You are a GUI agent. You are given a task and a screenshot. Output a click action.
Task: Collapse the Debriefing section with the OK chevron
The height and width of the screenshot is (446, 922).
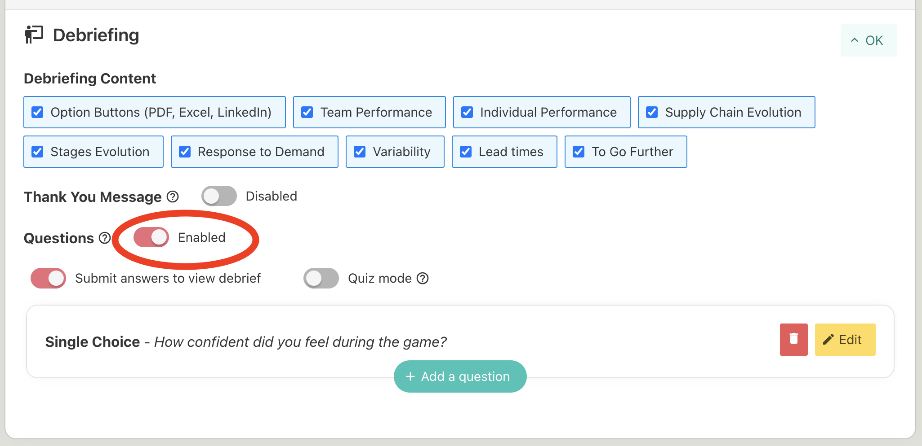click(869, 40)
